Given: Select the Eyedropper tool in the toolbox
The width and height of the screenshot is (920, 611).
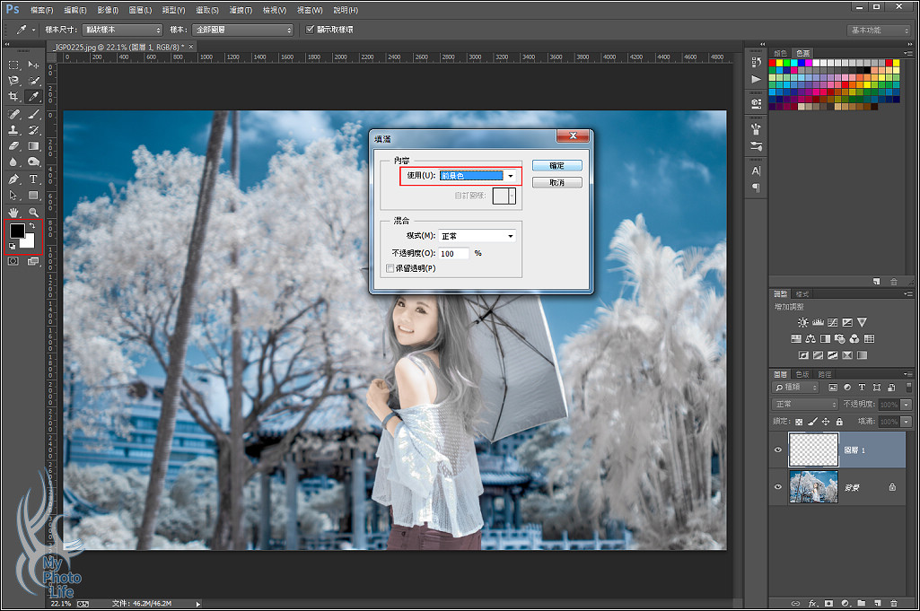Looking at the screenshot, I should point(33,96).
